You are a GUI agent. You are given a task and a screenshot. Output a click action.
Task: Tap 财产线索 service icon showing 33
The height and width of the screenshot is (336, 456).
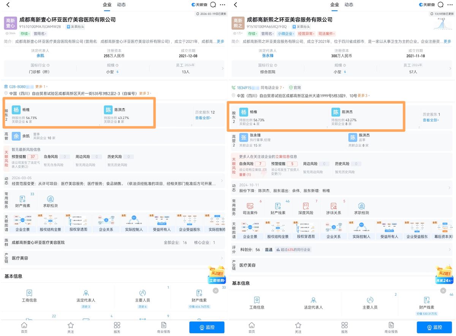(23, 201)
